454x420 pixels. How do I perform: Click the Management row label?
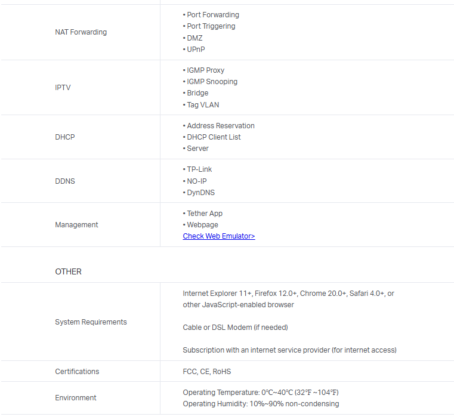pos(76,225)
